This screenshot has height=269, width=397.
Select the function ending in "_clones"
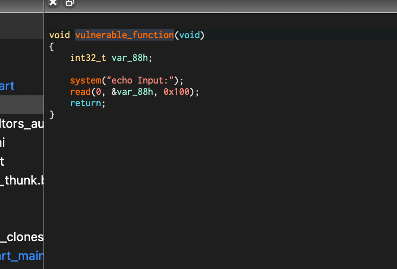pos(22,237)
